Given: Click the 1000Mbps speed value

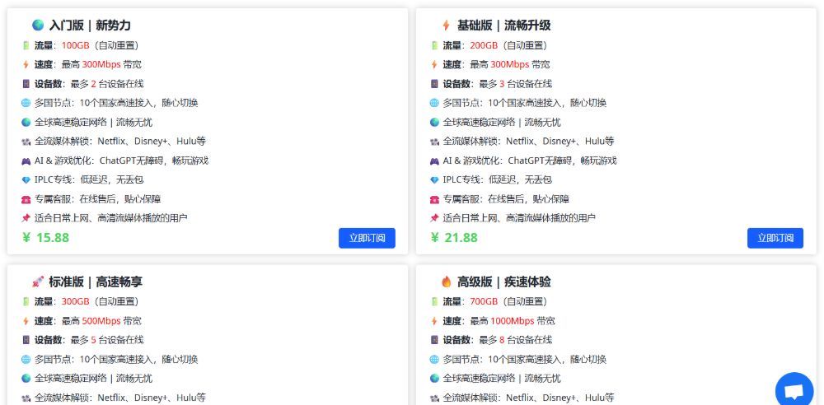Looking at the screenshot, I should tap(513, 321).
